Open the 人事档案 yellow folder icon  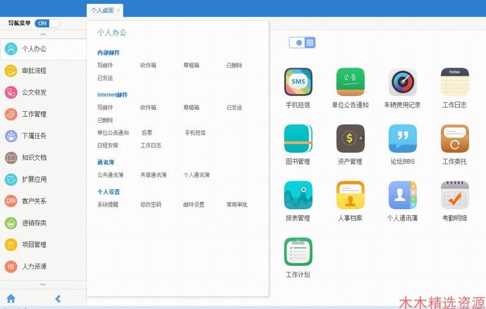(x=351, y=195)
